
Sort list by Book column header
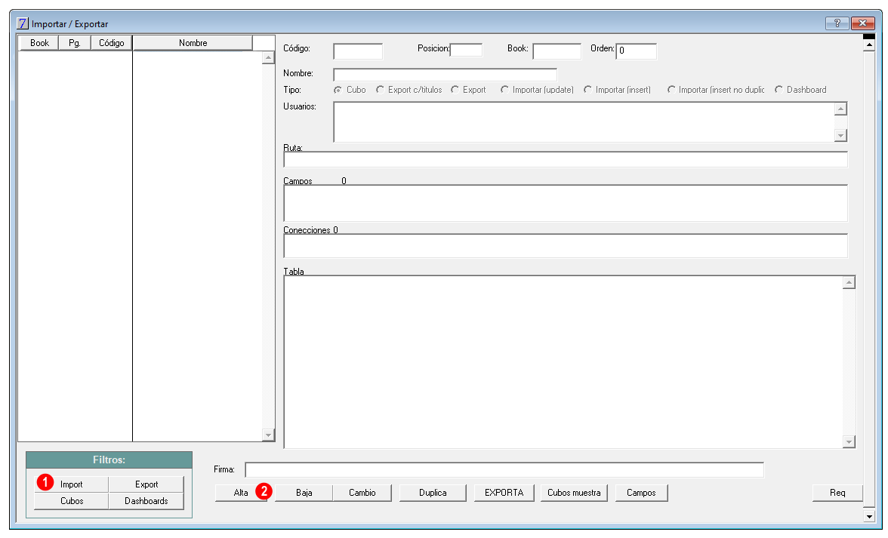click(39, 43)
